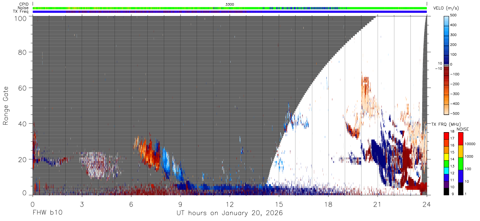Click the CPID label at top left
The width and height of the screenshot is (480, 221).
click(x=24, y=4)
